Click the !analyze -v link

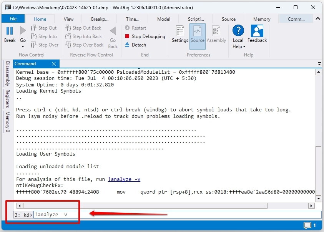click(124, 179)
